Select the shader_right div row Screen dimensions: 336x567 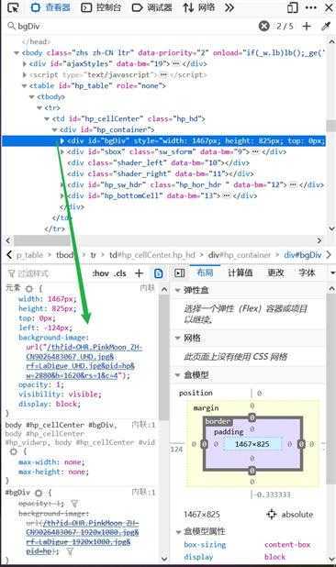tap(161, 173)
